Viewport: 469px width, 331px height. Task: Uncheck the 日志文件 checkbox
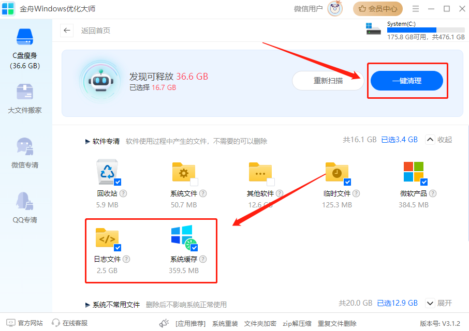click(118, 248)
